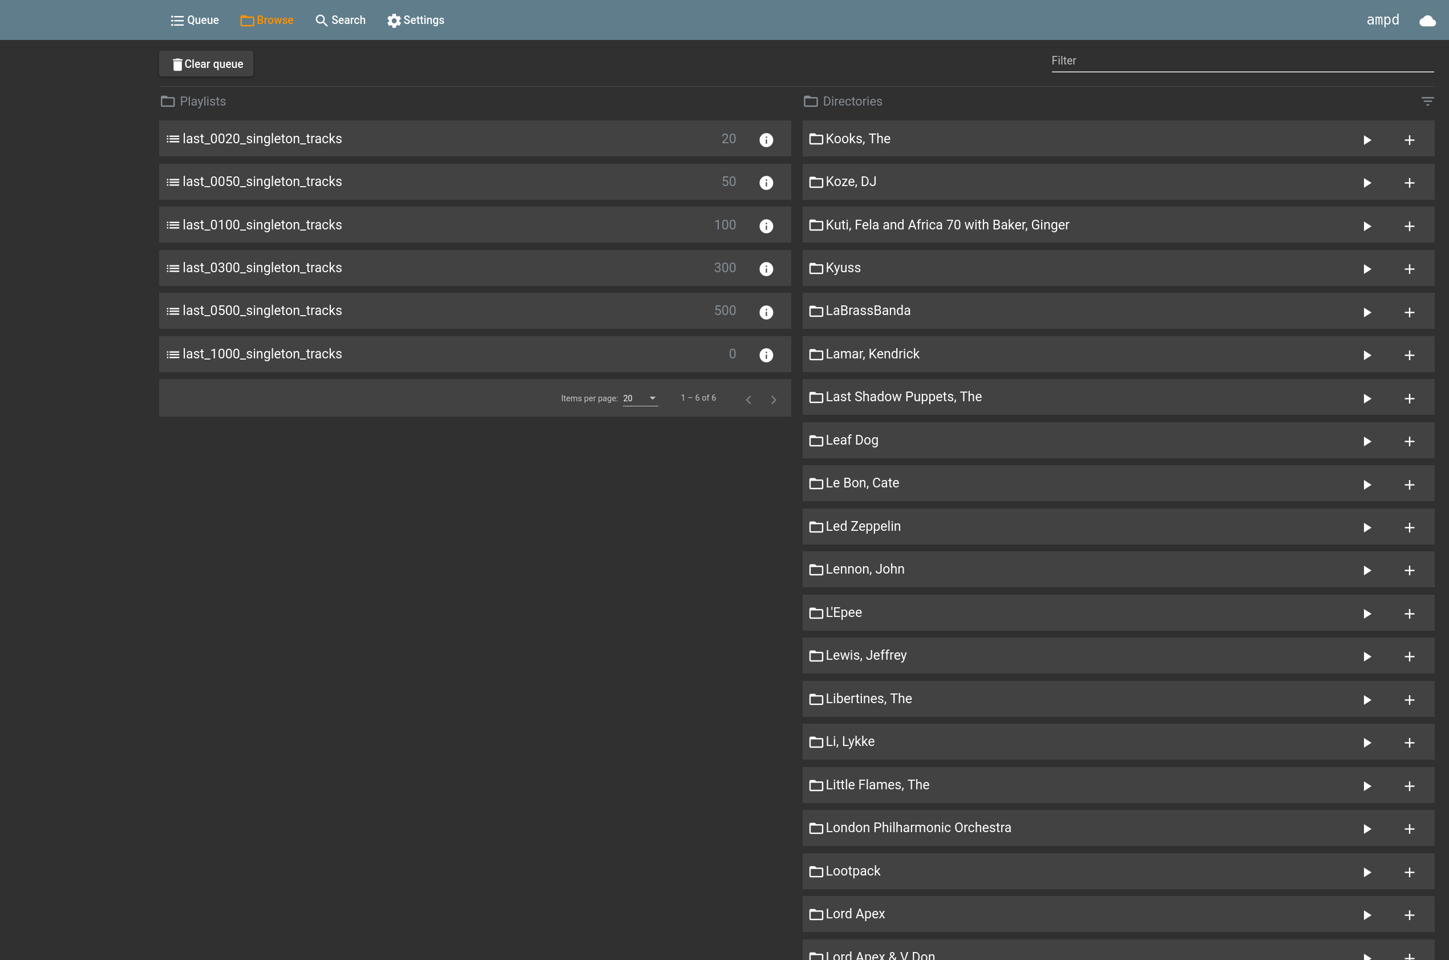Add Last Shadow Puppets, The to queue
This screenshot has height=960, width=1449.
(1409, 398)
